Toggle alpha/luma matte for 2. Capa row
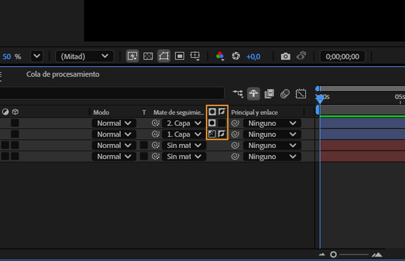Viewport: 405px width, 261px height. [212, 123]
